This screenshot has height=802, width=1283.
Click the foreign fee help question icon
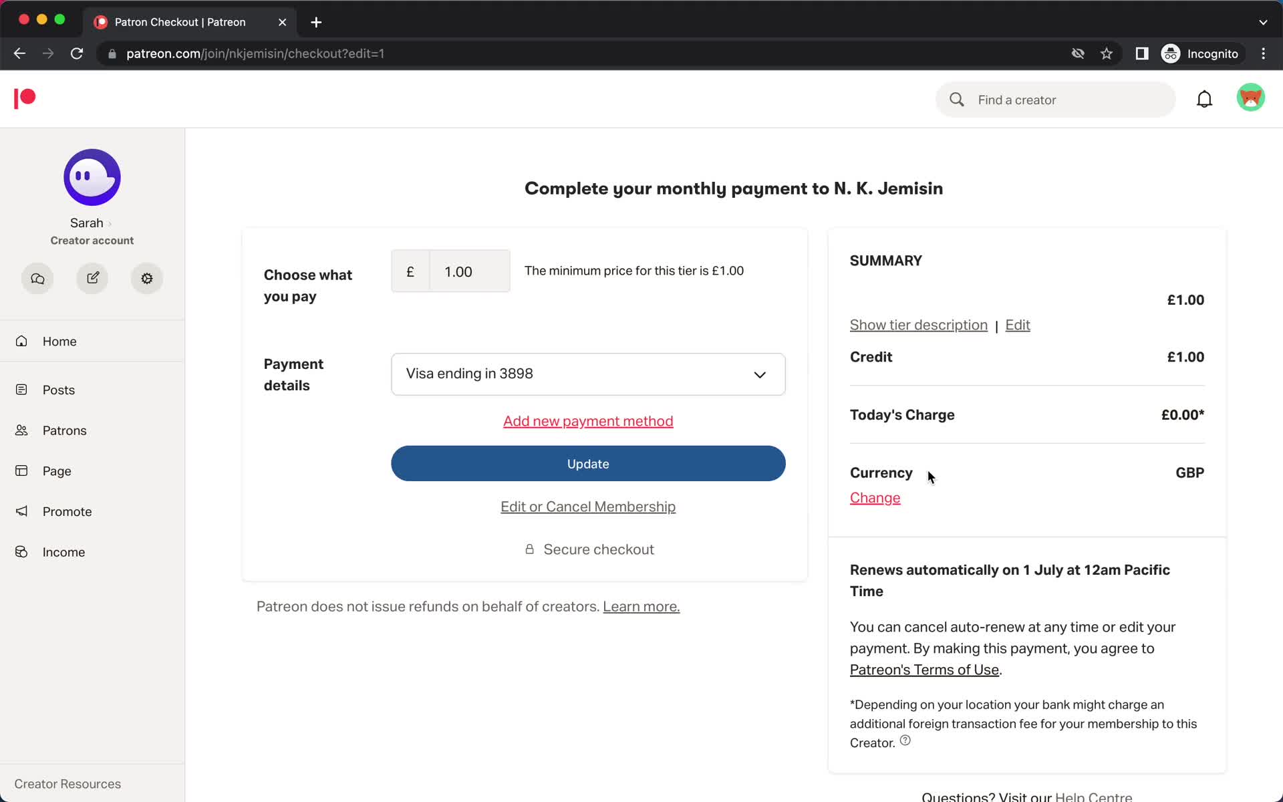[905, 741]
